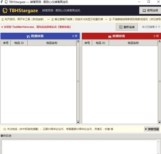Click the 重新连接 reconnect button
This screenshot has height=154, width=161.
(x=127, y=27)
